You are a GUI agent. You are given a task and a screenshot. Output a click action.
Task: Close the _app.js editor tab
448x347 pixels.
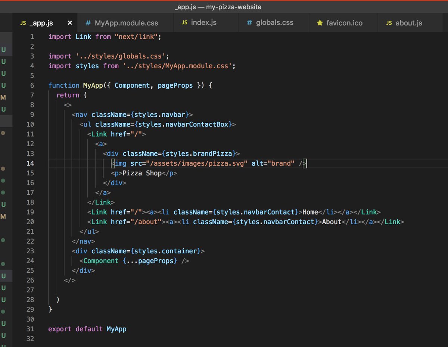point(70,23)
